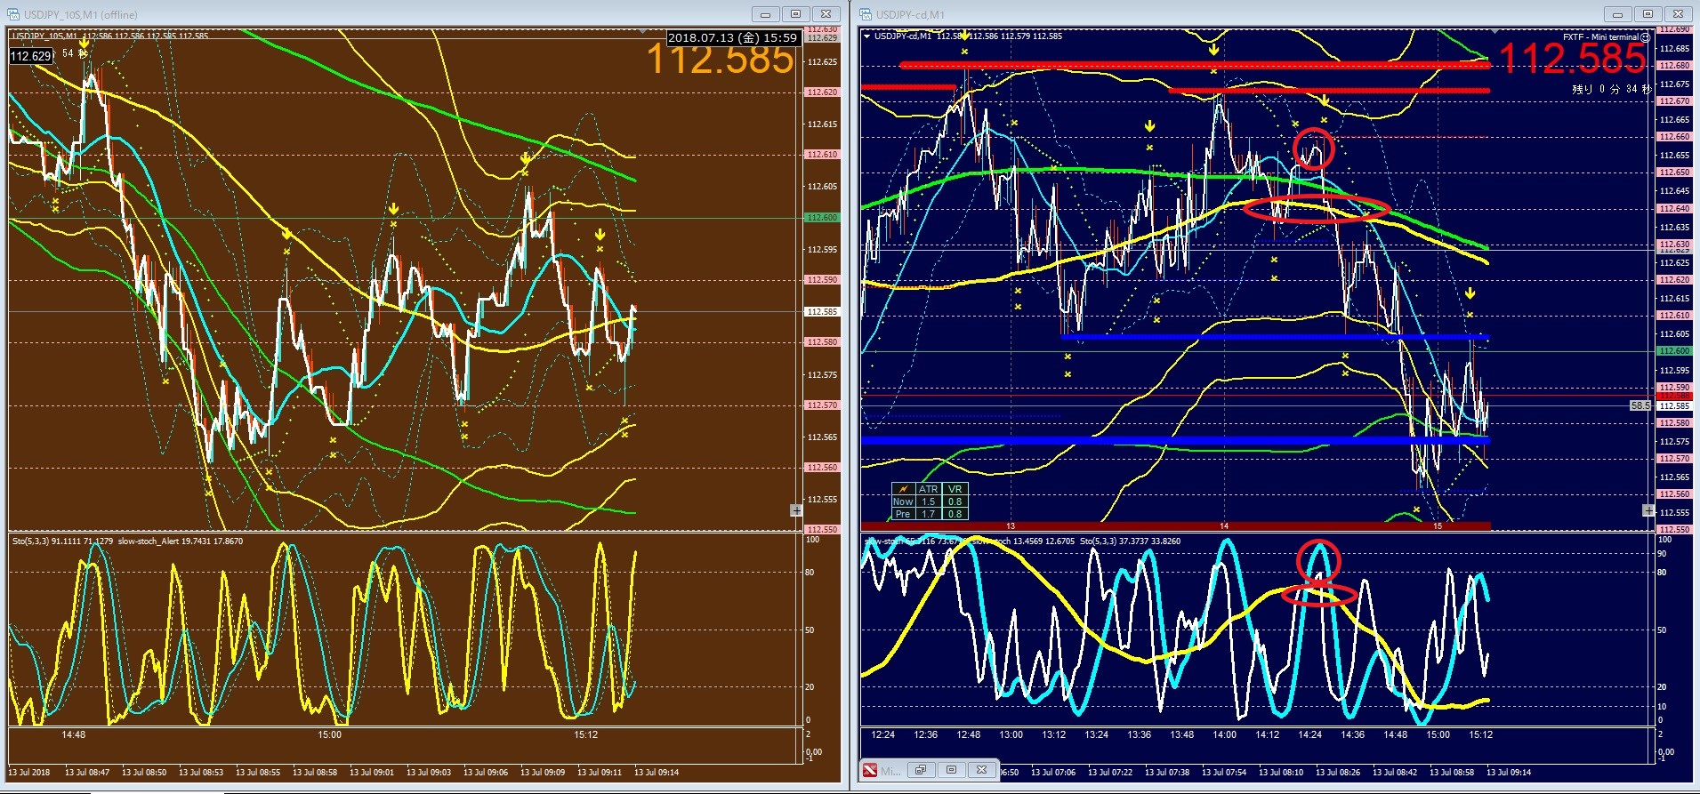Close the USDJPY-cd chart window
The height and width of the screenshot is (794, 1700).
pyautogui.click(x=1678, y=14)
